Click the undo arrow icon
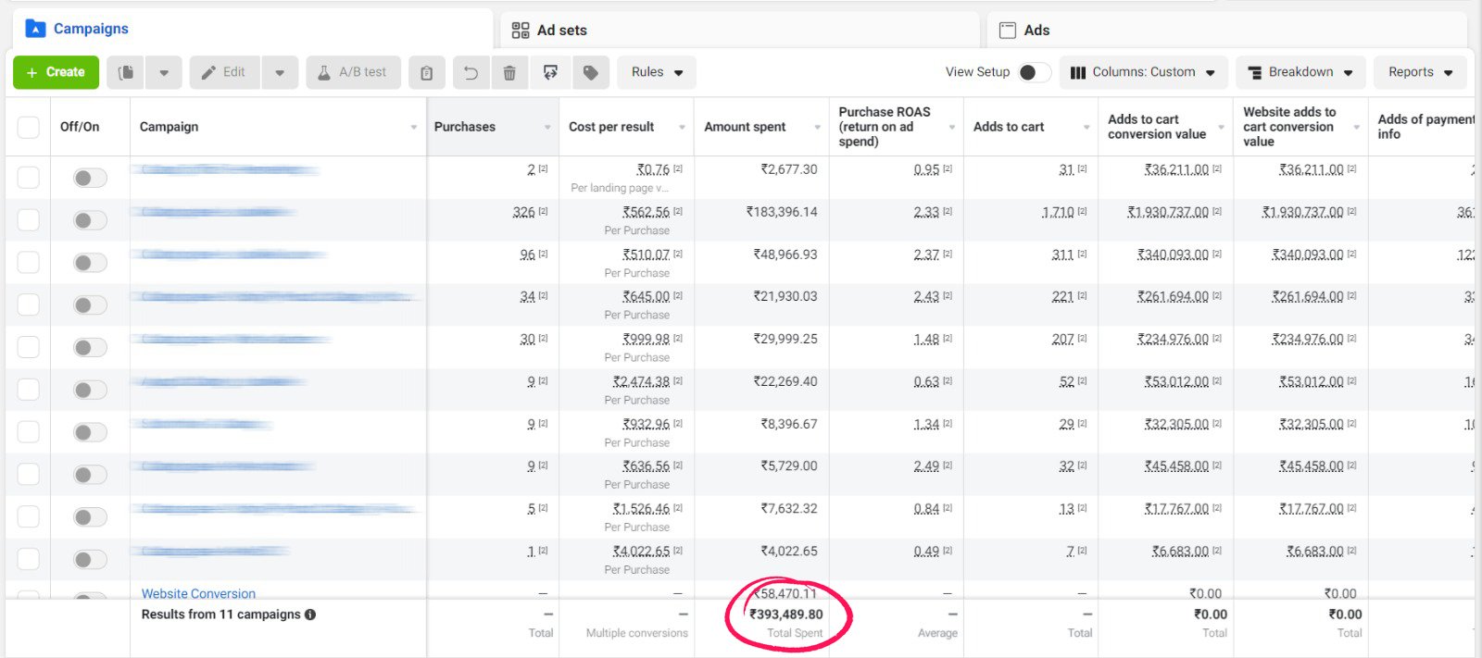 tap(471, 72)
